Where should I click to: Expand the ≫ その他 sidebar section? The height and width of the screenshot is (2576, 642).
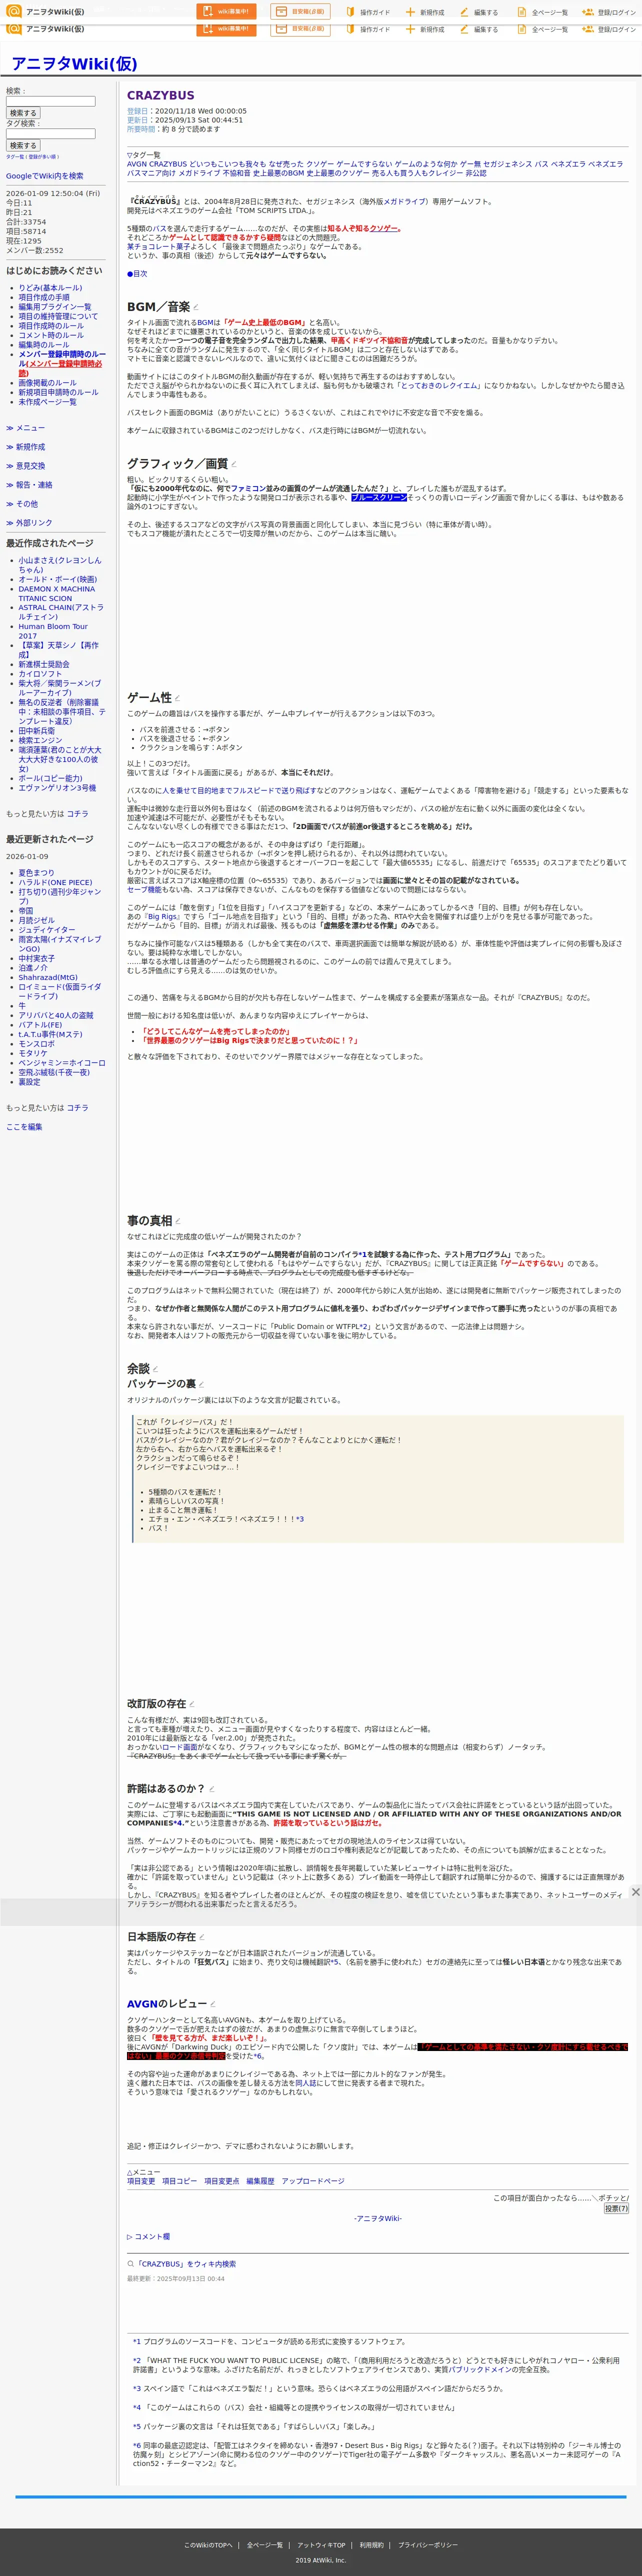(x=22, y=504)
